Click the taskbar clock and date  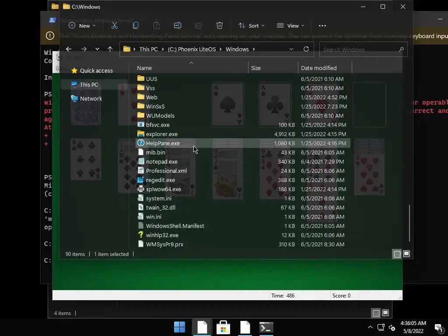(x=413, y=327)
